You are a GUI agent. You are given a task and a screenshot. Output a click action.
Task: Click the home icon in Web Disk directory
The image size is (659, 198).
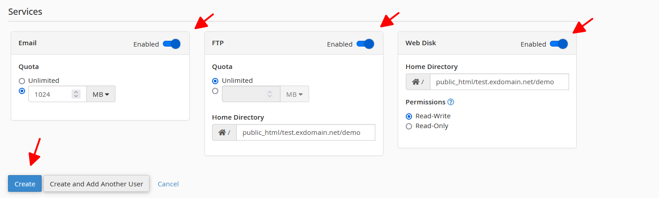pos(416,82)
